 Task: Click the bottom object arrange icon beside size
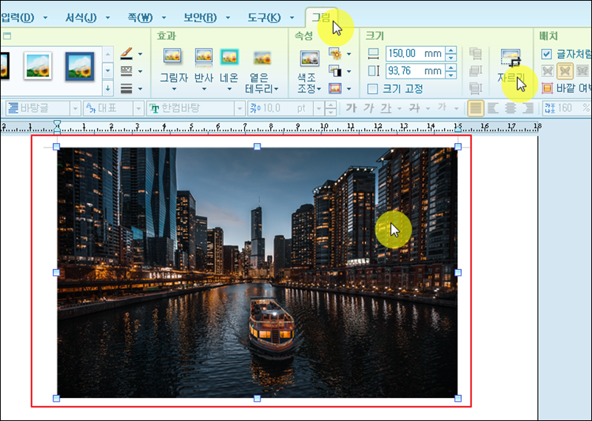pyautogui.click(x=476, y=88)
